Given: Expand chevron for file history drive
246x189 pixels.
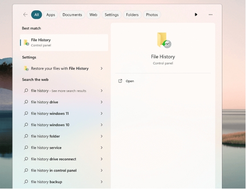Looking at the screenshot, I should pos(102,102).
